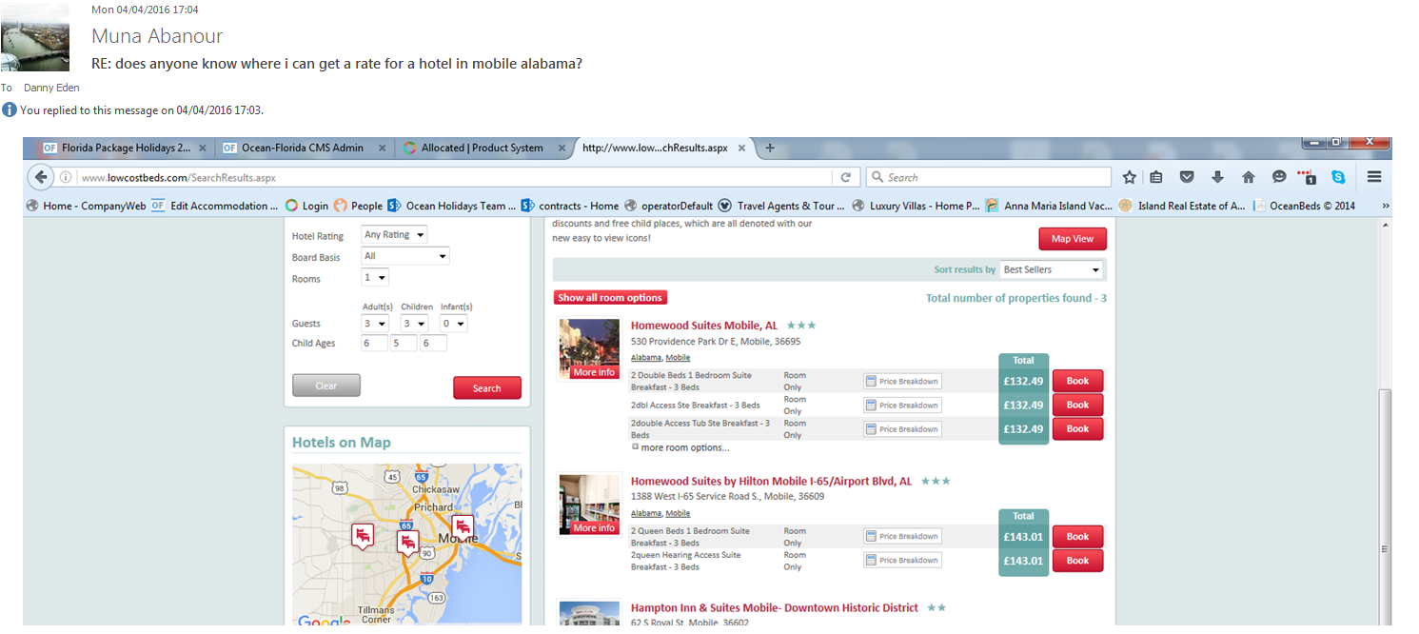Open the Skype toolbar icon

tap(1339, 177)
